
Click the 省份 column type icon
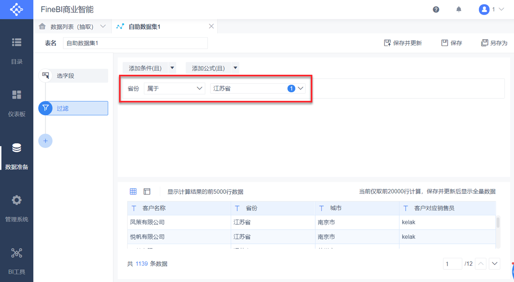click(237, 208)
